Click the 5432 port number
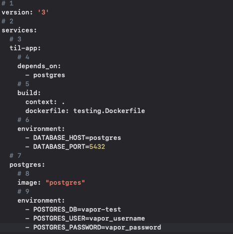The height and width of the screenshot is (234, 233). (x=97, y=147)
